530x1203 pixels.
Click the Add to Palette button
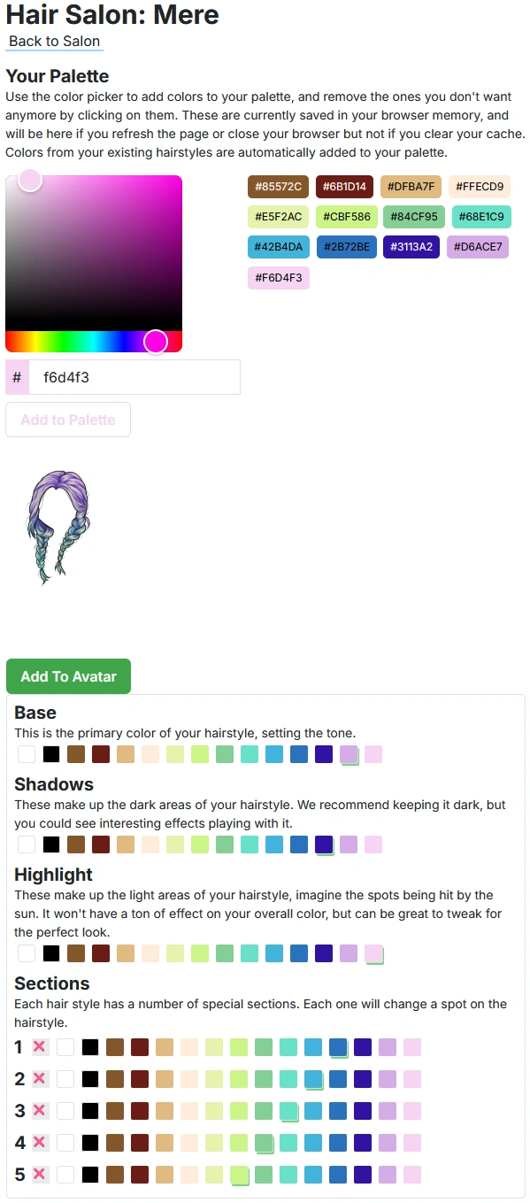click(68, 420)
